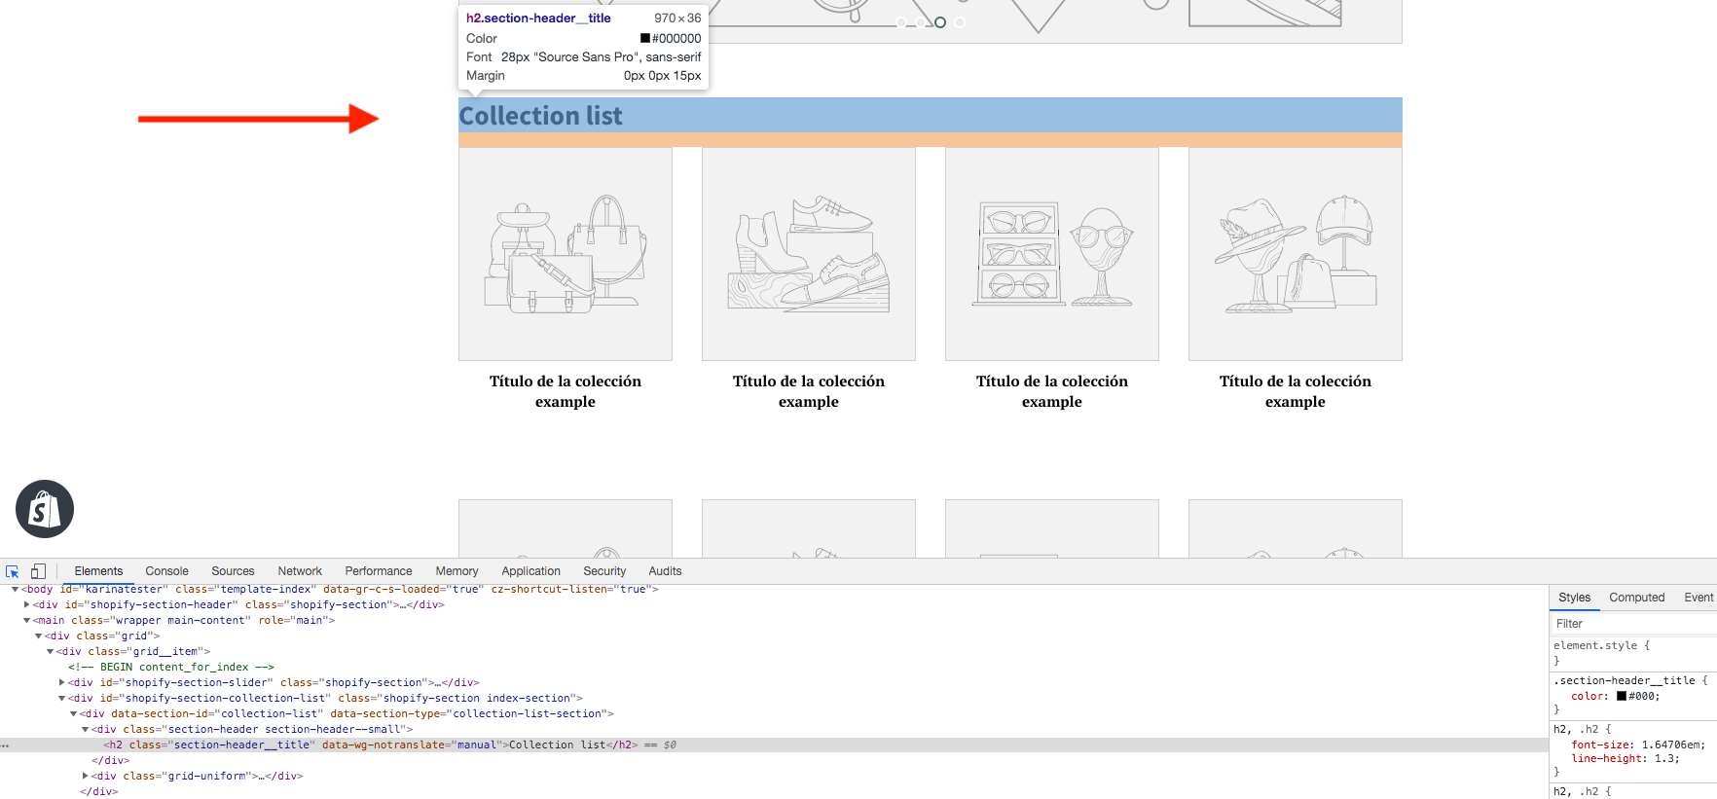This screenshot has height=799, width=1717.
Task: Open the Elements tab
Action: 98,571
